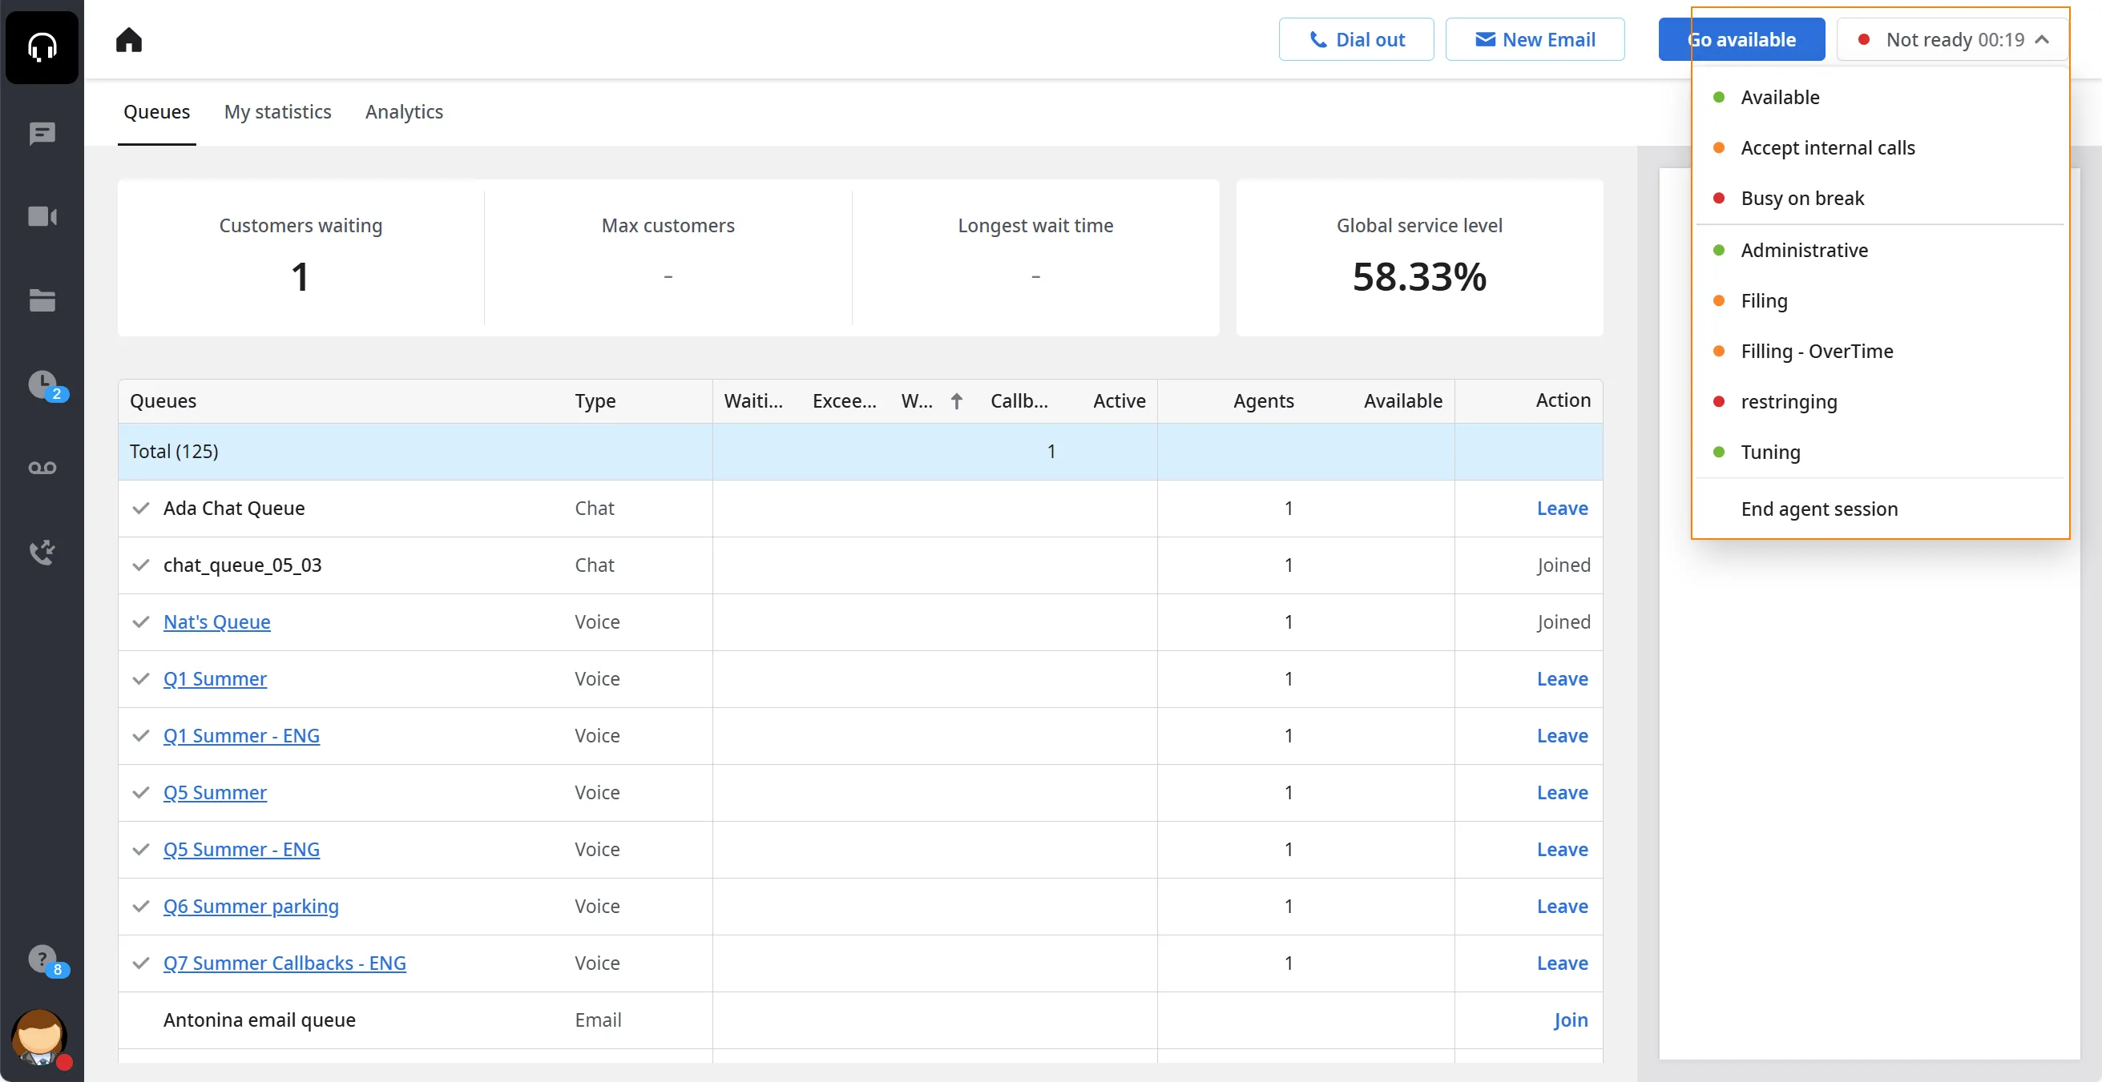The image size is (2102, 1082).
Task: Open the Q5 Summer link
Action: [215, 793]
